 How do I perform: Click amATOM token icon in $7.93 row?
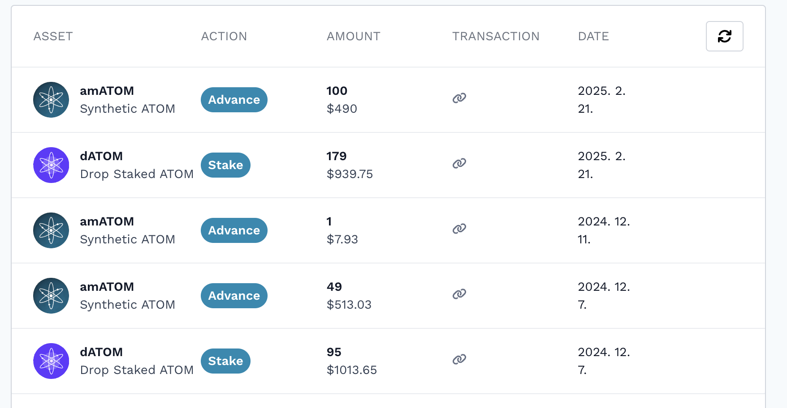[x=51, y=230]
